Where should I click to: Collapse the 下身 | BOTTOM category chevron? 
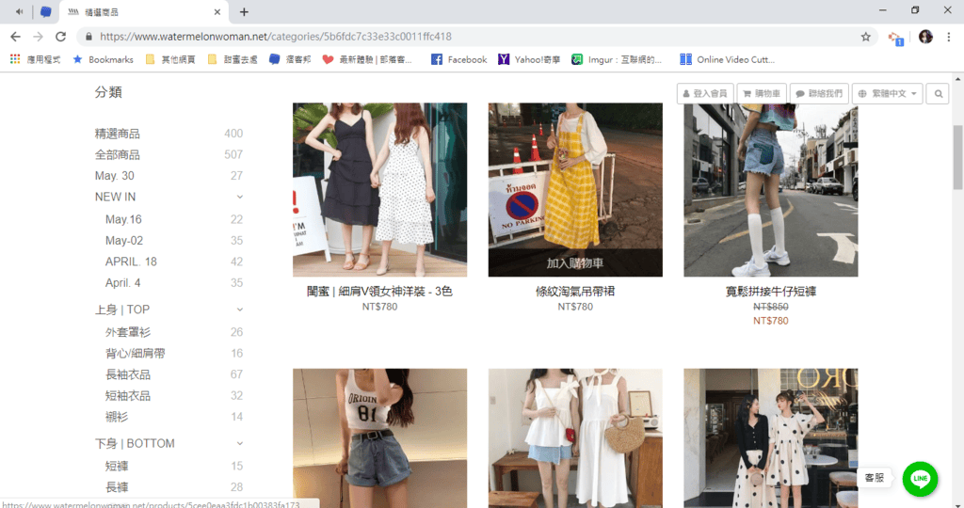coord(240,443)
